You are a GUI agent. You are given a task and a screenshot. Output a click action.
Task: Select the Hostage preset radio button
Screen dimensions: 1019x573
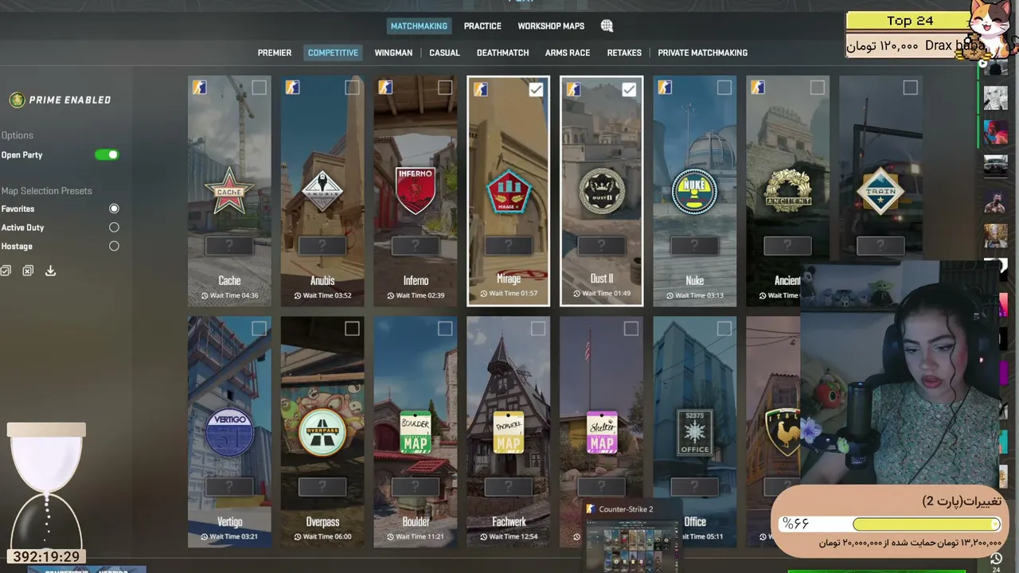tap(114, 247)
